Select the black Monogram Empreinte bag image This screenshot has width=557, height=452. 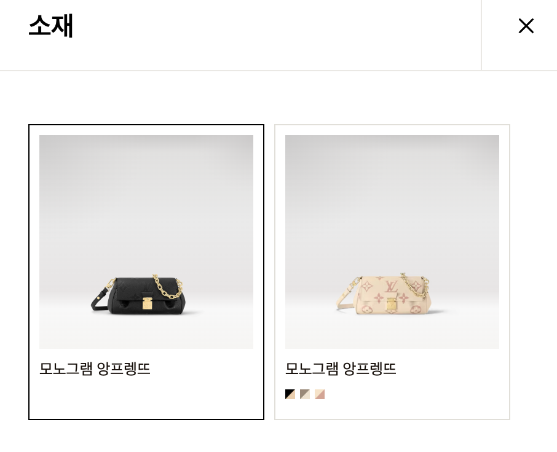coord(146,241)
